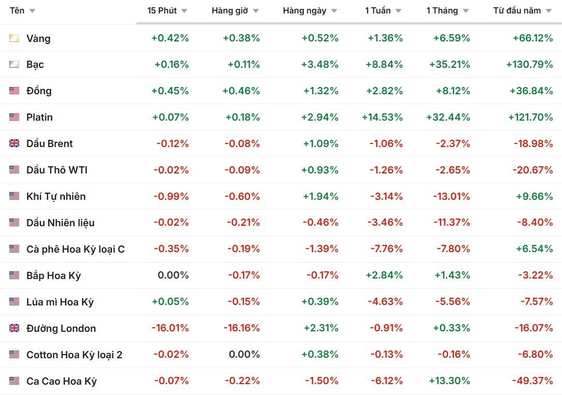Sort by the Từ đầu năm arrow
This screenshot has height=395, width=562.
tap(549, 11)
